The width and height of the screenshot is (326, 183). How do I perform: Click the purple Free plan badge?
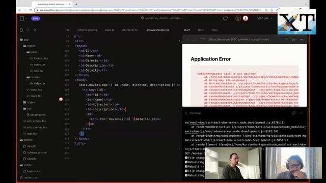(x=36, y=18)
